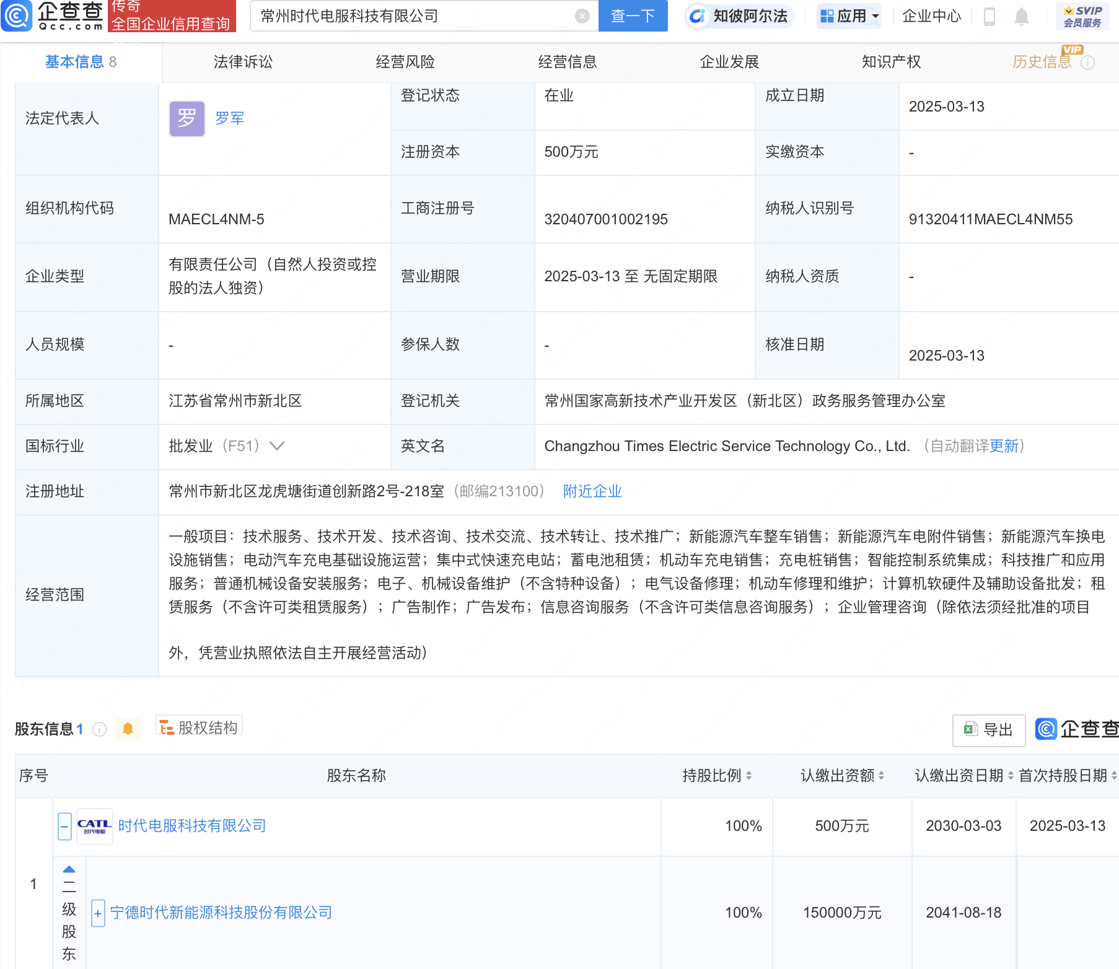Click the 2030-03-03 contribution date cell
Viewport: 1119px width, 969px height.
tap(963, 826)
